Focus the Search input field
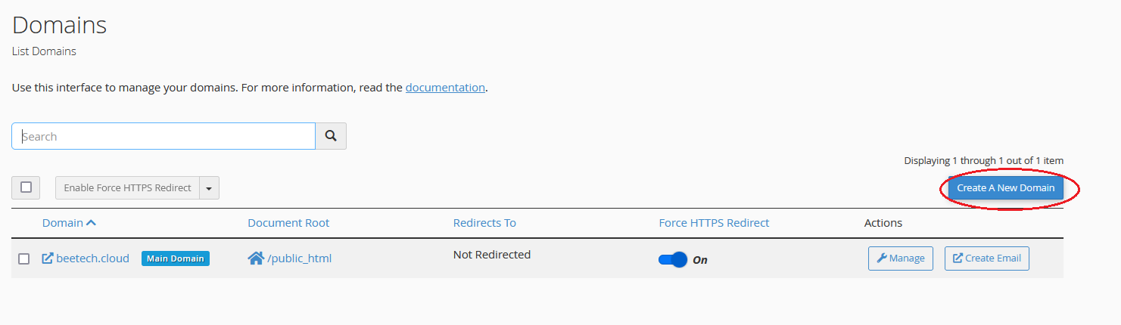This screenshot has width=1121, height=325. coord(163,136)
